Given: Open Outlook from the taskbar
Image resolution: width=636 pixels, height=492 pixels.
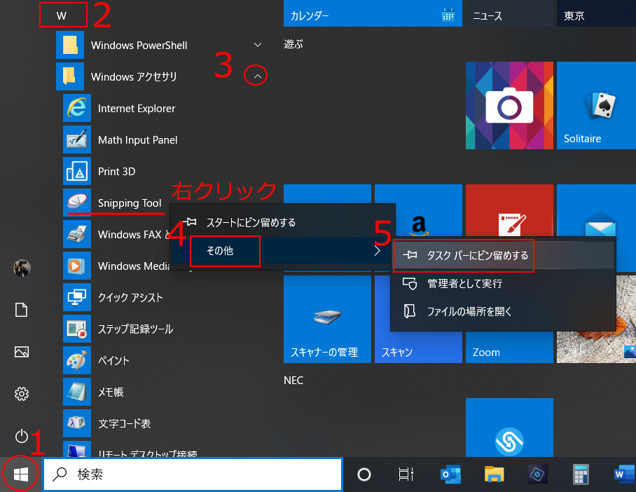Looking at the screenshot, I should tap(450, 474).
